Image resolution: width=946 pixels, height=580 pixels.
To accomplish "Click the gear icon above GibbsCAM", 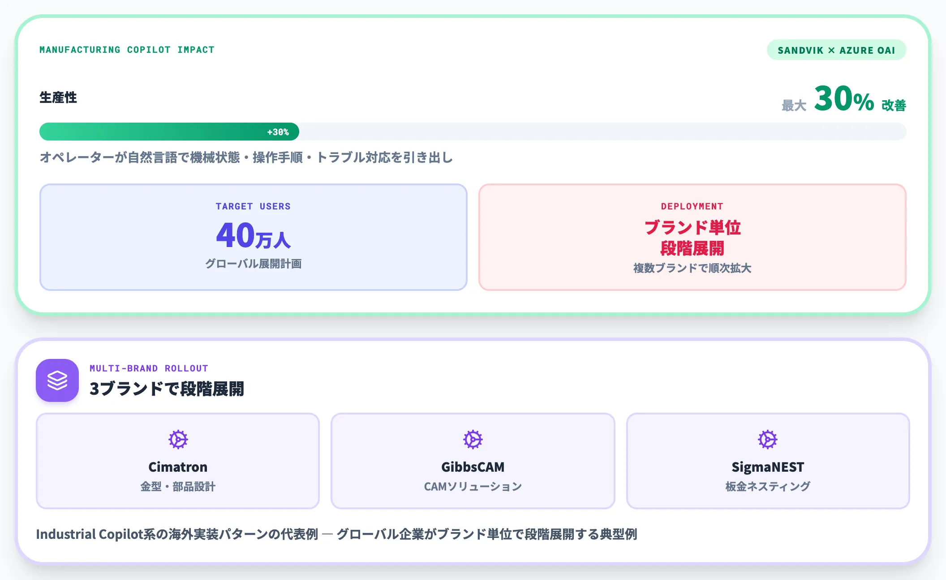I will (x=473, y=439).
